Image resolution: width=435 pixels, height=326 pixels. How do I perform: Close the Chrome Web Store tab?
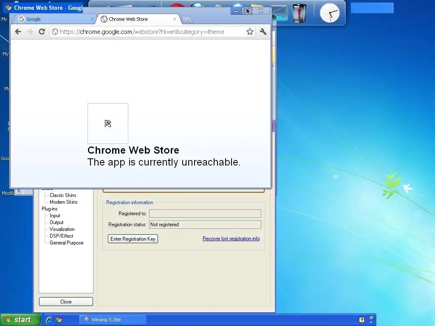pyautogui.click(x=175, y=19)
